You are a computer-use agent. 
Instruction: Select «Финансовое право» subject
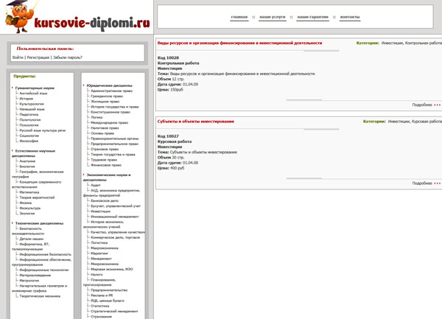pyautogui.click(x=106, y=165)
